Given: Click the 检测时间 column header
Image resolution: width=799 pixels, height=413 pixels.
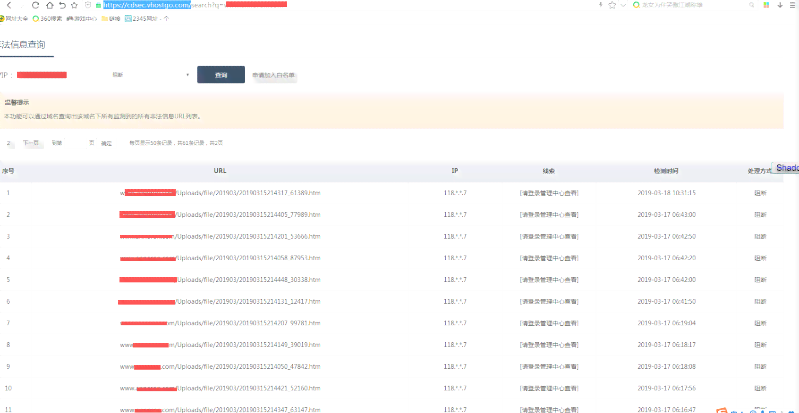Looking at the screenshot, I should pyautogui.click(x=666, y=171).
